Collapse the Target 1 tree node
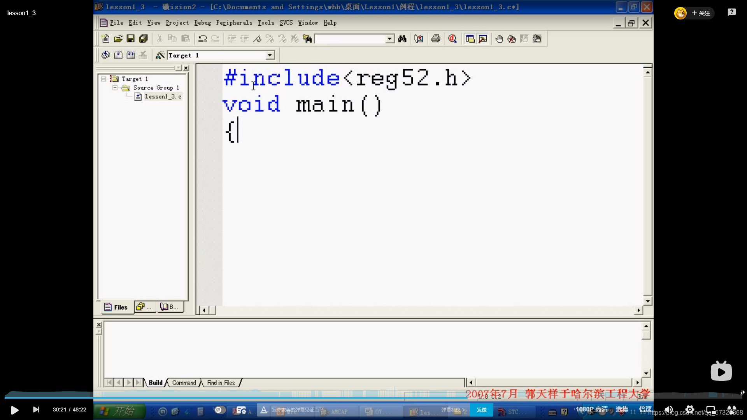The width and height of the screenshot is (747, 420). (x=103, y=79)
